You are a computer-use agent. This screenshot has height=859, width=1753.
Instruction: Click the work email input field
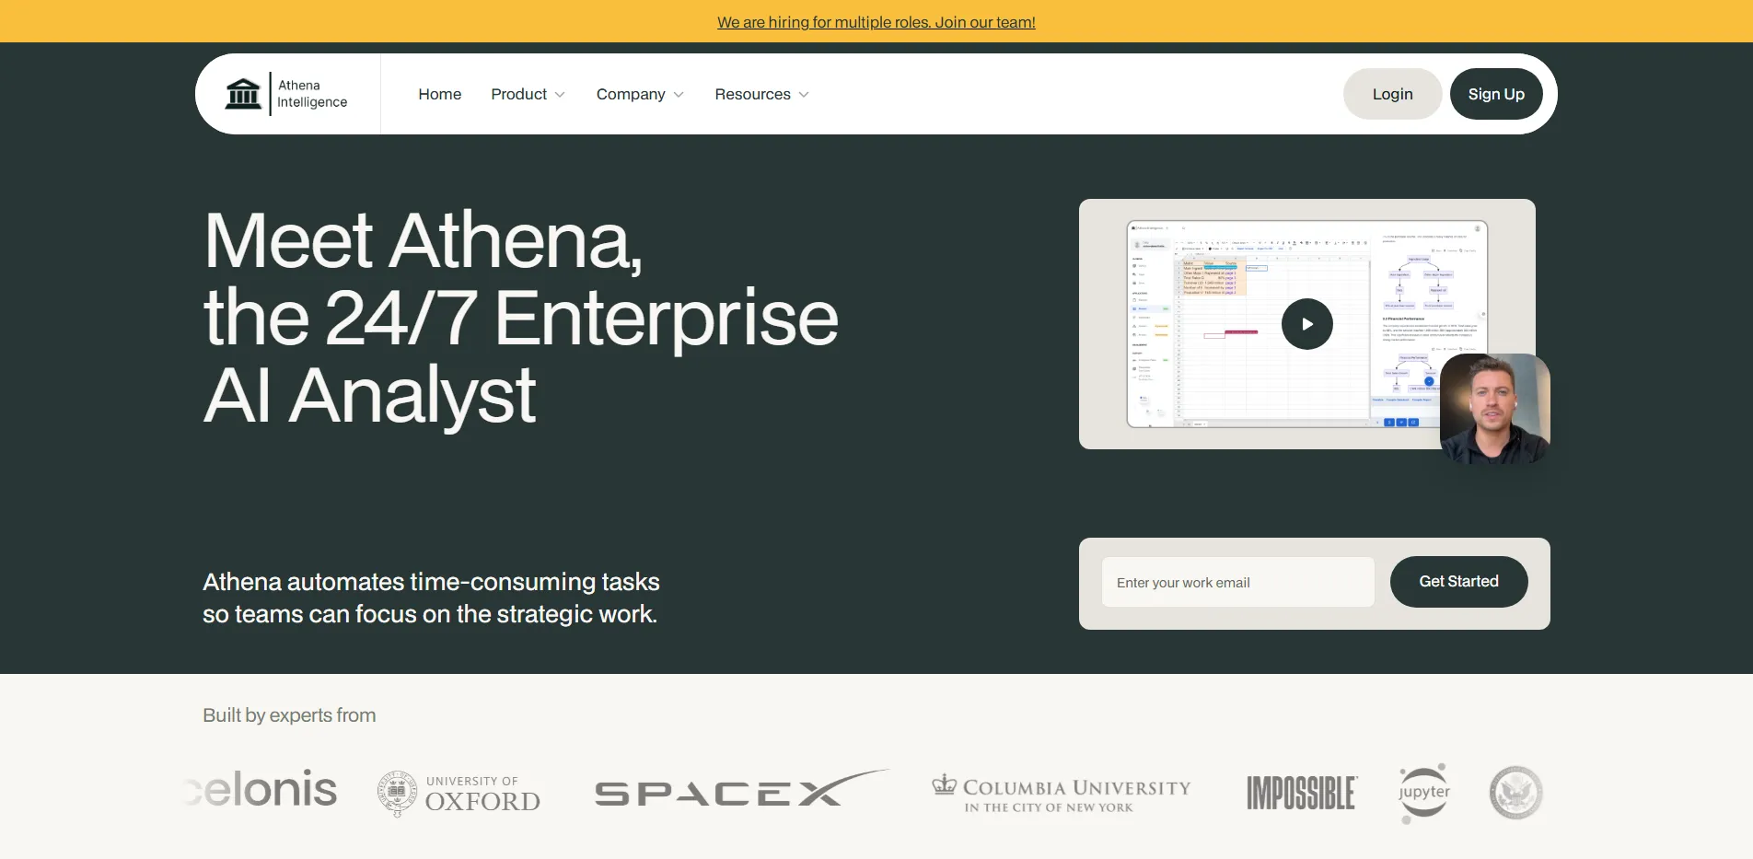1237,582
